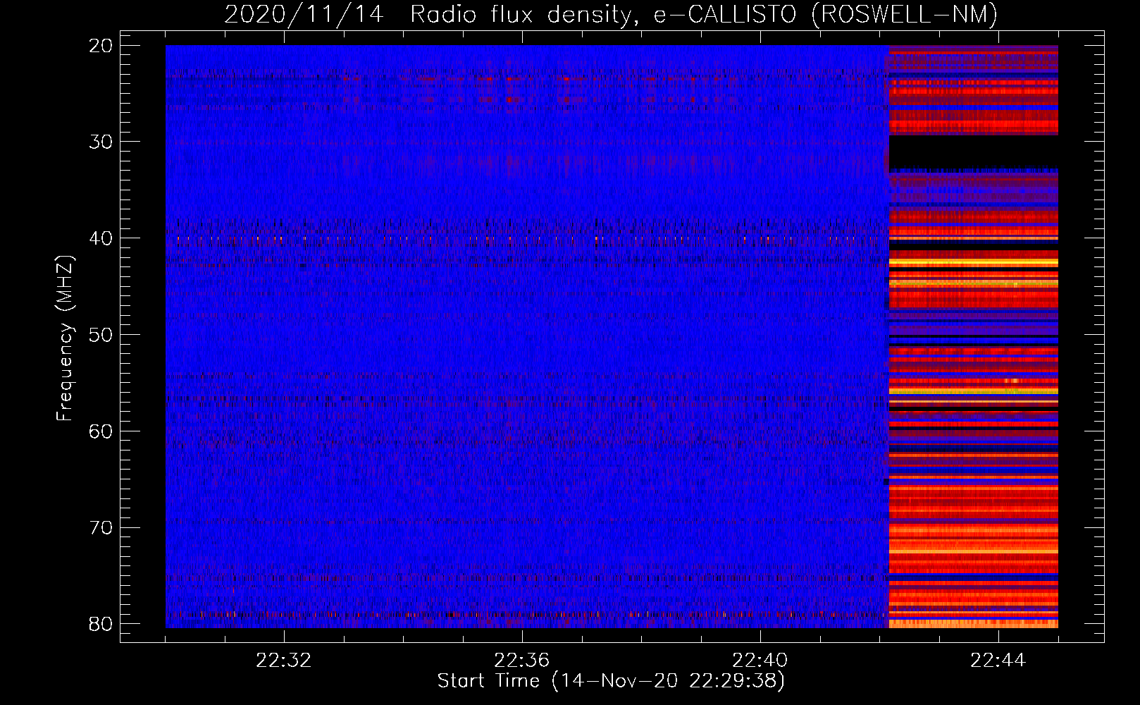The height and width of the screenshot is (705, 1140).
Task: Click the 50 MHz frequency tick label
Action: [101, 335]
